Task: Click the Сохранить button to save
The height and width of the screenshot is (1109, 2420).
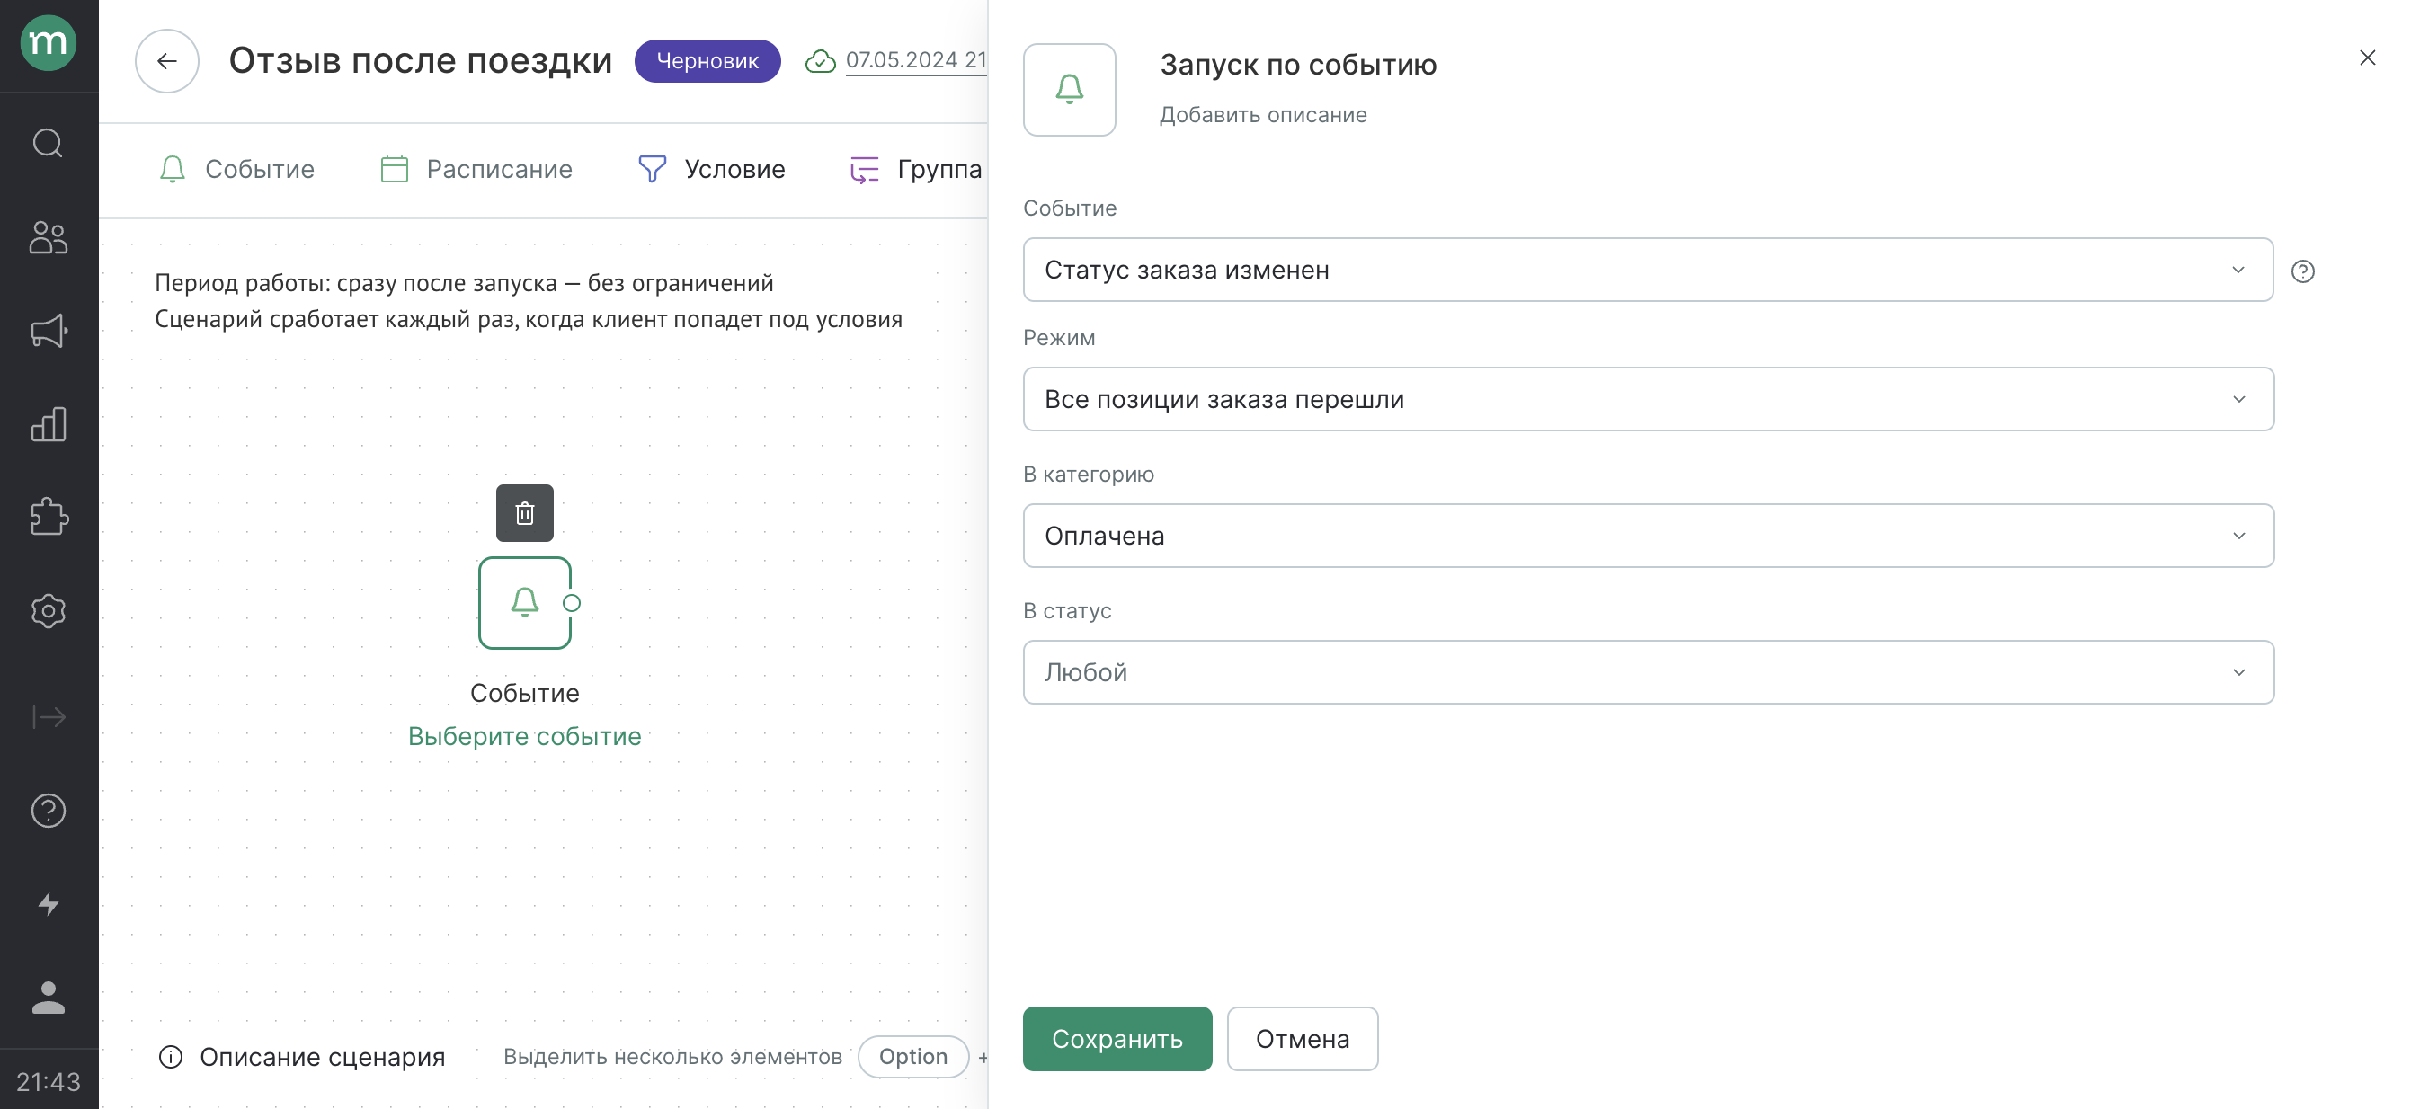Action: point(1117,1038)
